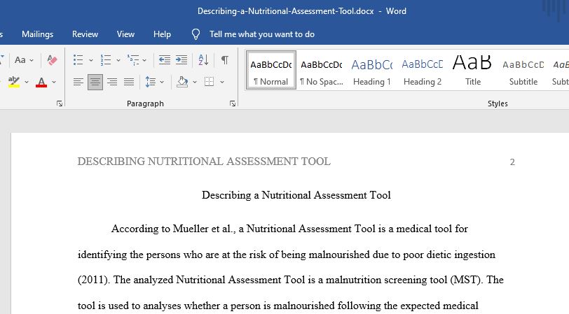Open the Review tab

click(85, 34)
